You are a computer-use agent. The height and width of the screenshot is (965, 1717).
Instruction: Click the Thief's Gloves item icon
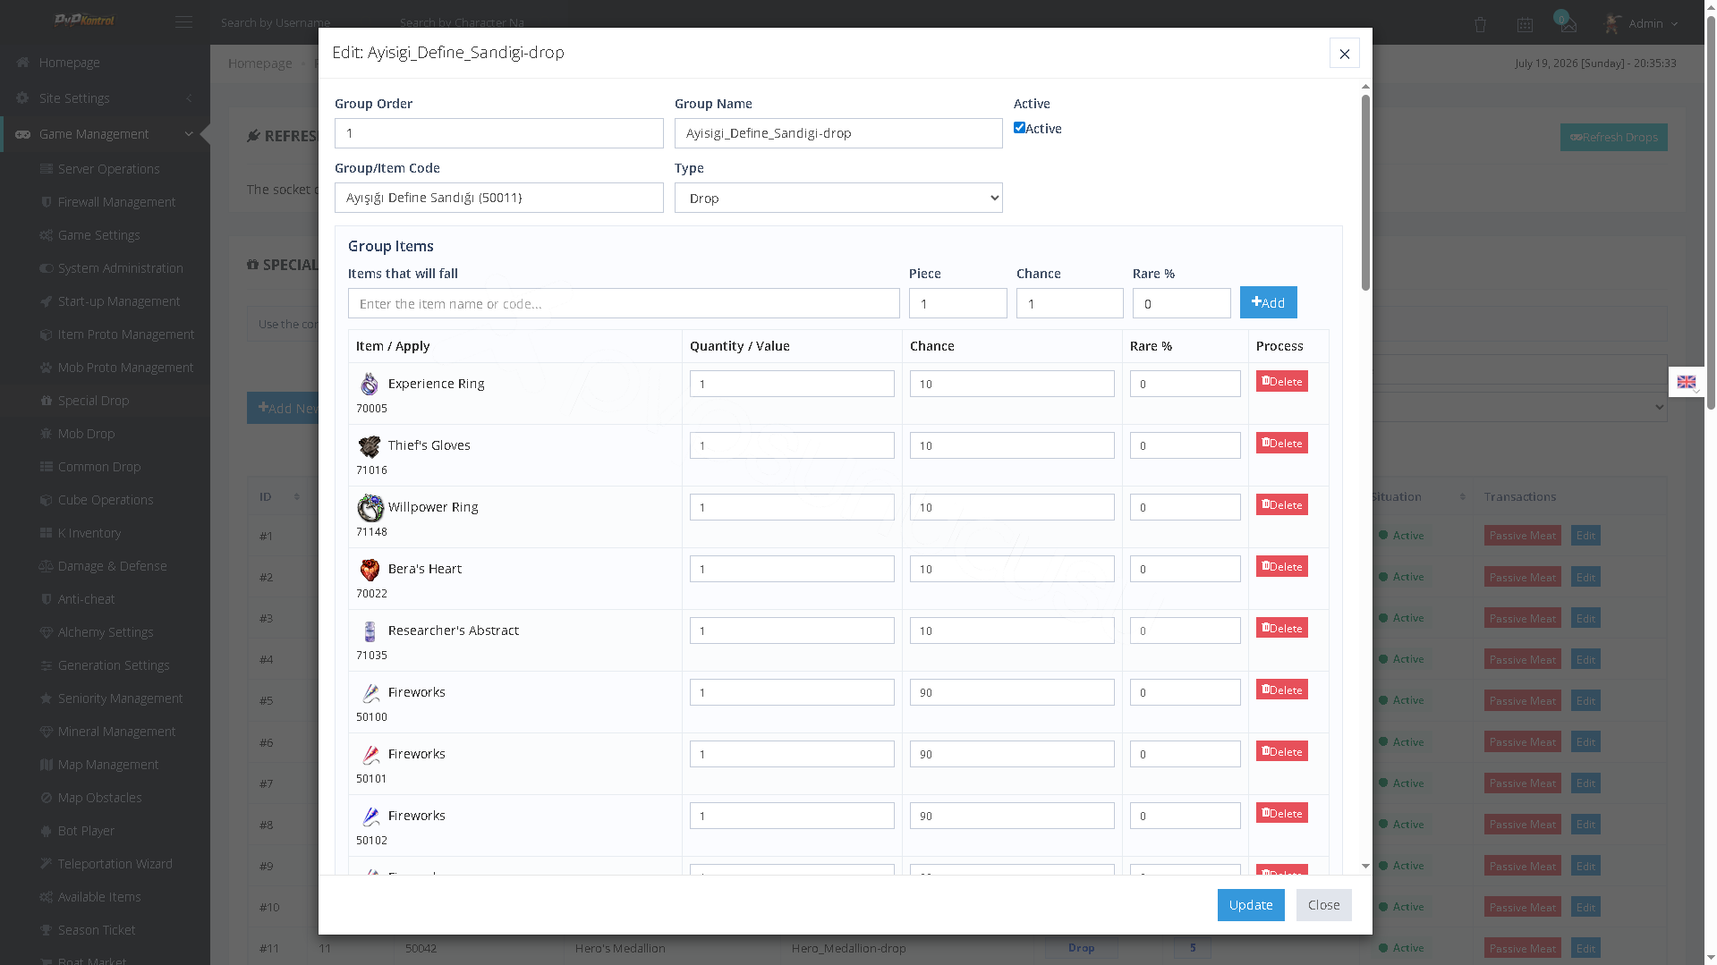tap(370, 445)
